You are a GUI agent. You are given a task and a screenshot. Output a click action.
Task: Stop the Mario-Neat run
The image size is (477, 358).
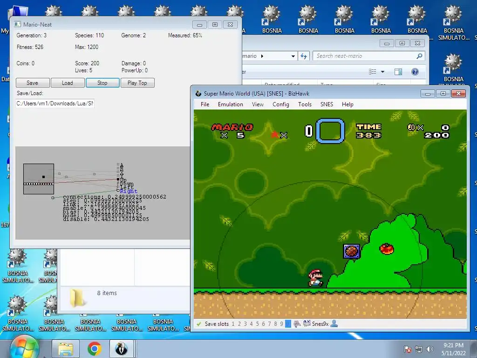pos(102,83)
